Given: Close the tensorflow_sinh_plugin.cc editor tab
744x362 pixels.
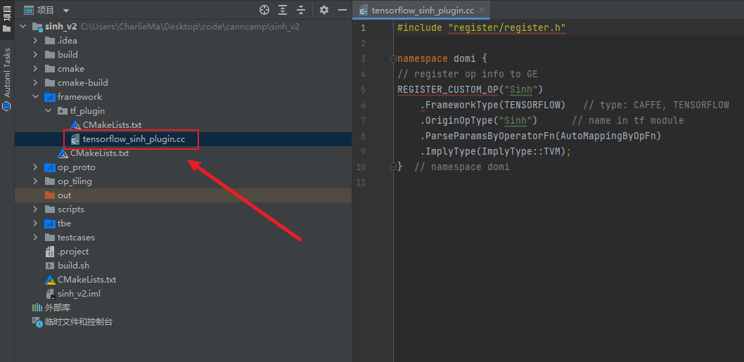Looking at the screenshot, I should coord(482,10).
